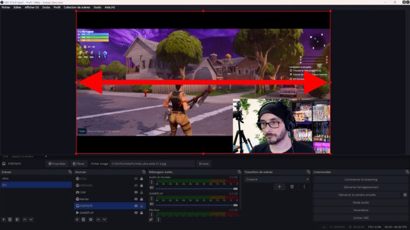Add a new scene with the plus icon

coord(4,219)
